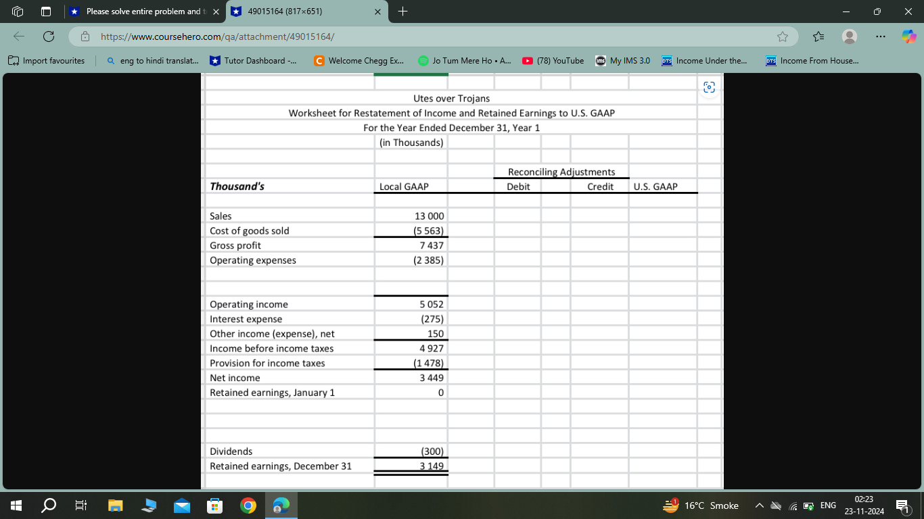Click Operating income value 5 052
The image size is (924, 519).
(432, 305)
